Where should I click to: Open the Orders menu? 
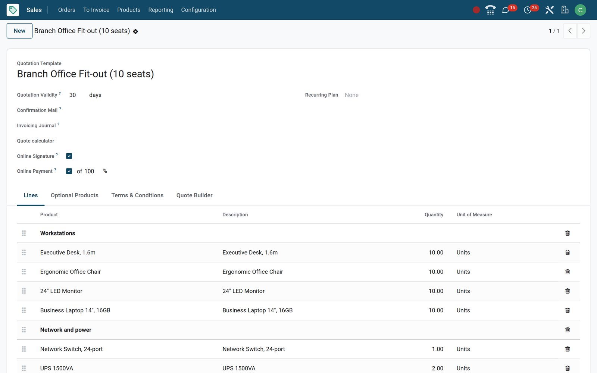click(66, 10)
